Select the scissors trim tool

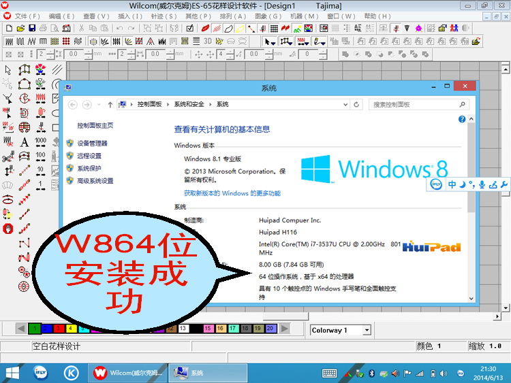7,157
